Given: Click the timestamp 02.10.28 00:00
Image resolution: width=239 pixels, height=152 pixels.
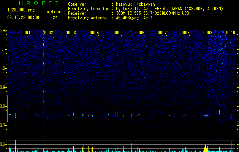Looking at the screenshot, I should (23, 17).
